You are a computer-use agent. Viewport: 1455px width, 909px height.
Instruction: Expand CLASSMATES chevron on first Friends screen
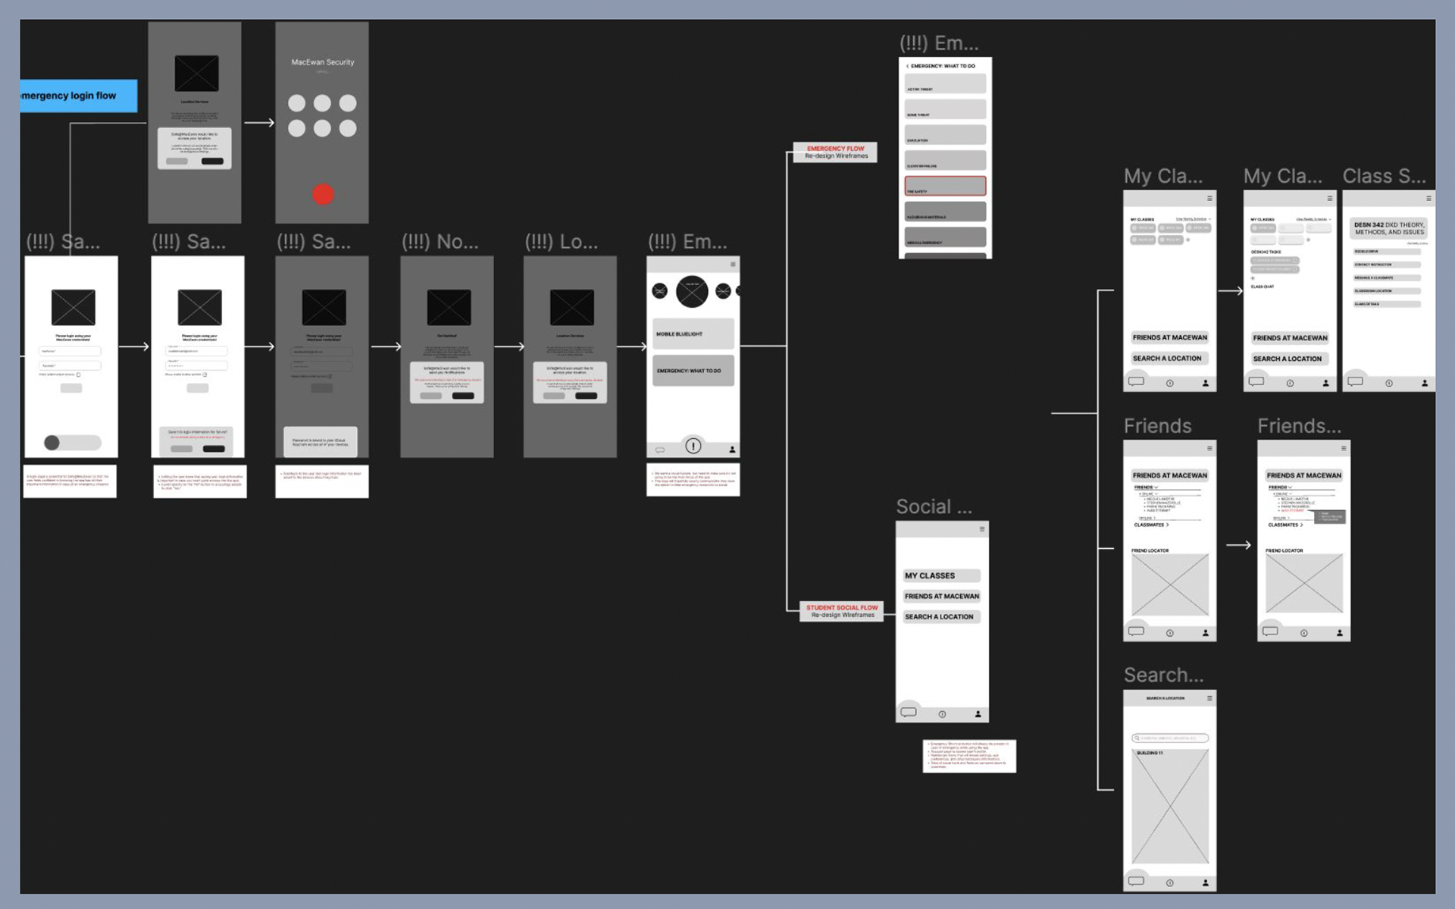[1168, 525]
